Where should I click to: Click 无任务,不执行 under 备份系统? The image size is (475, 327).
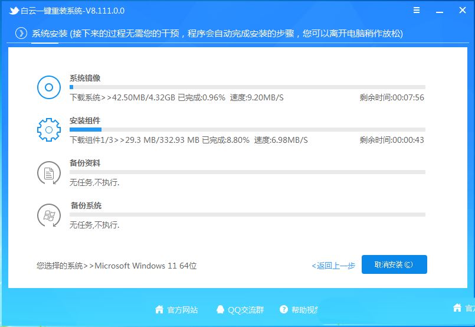(x=94, y=225)
